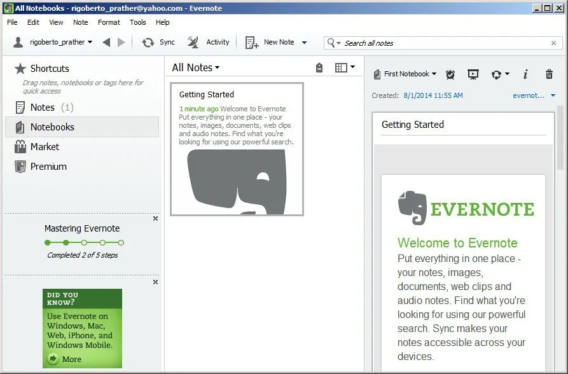The image size is (568, 374).
Task: Open the Help menu
Action: [x=163, y=22]
